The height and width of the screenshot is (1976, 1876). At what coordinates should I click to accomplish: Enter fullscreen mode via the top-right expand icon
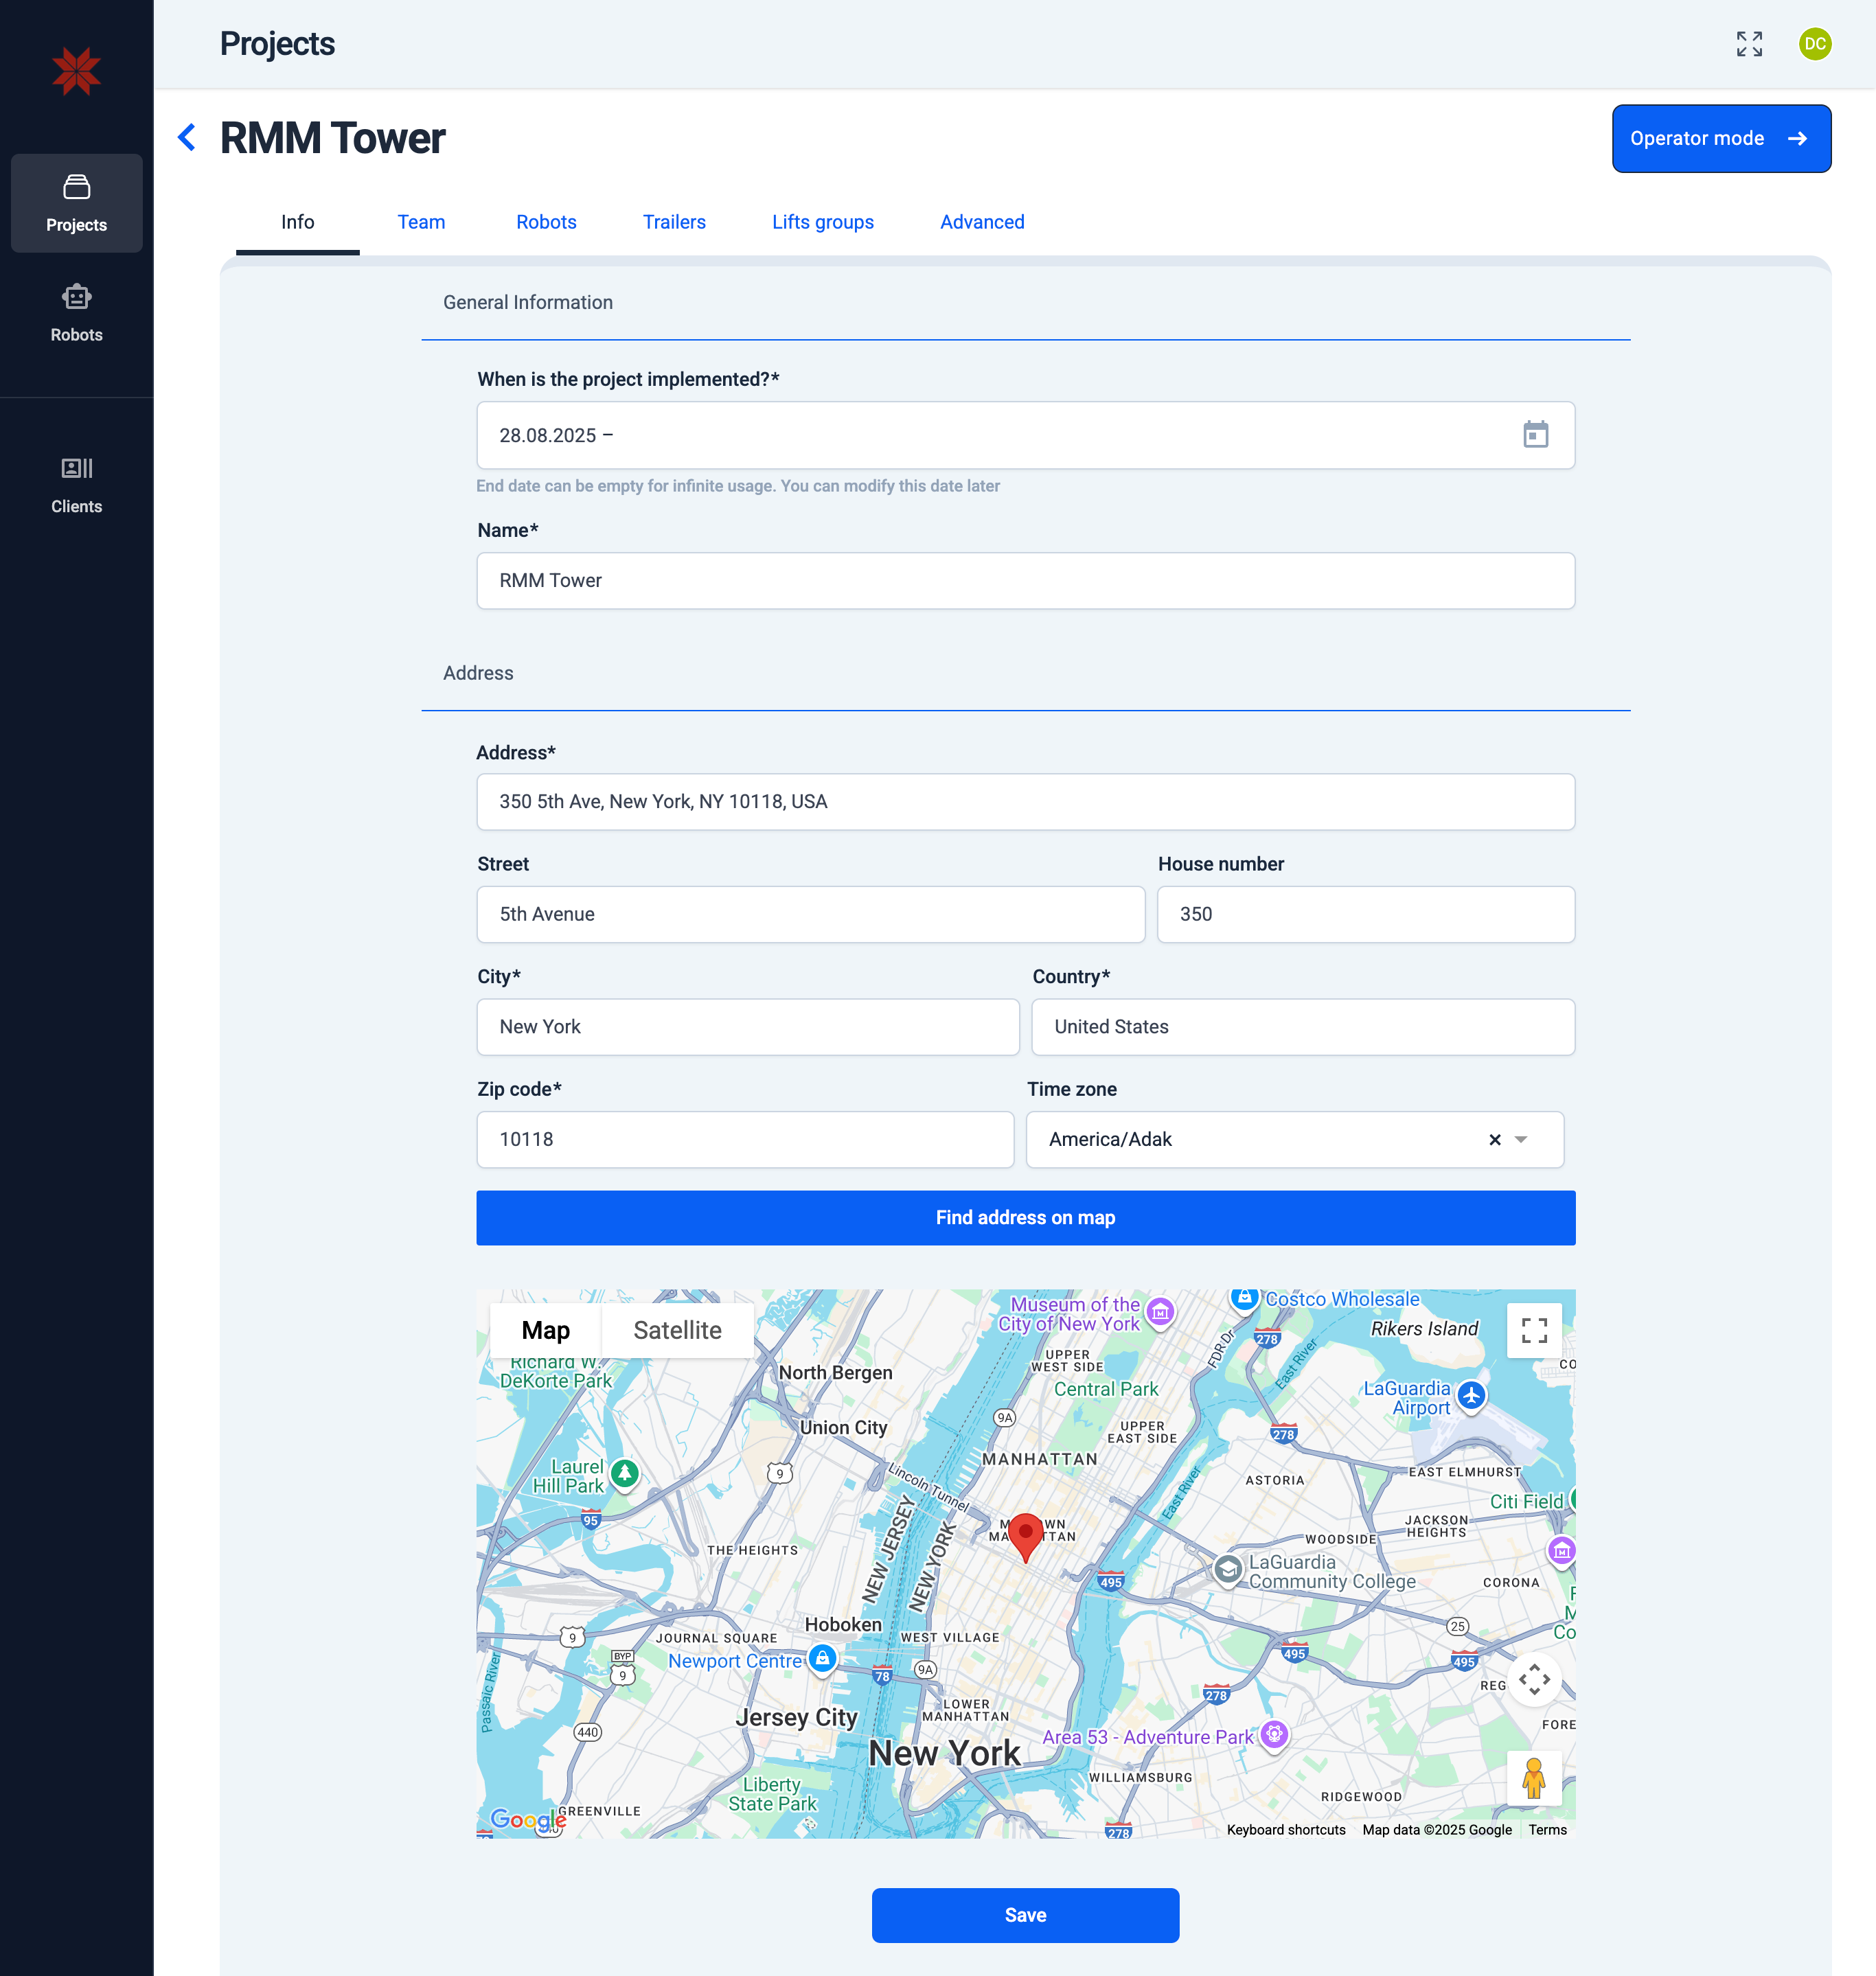point(1749,44)
